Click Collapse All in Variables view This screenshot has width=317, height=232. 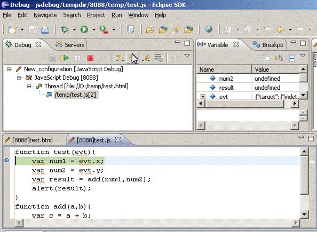click(x=291, y=58)
